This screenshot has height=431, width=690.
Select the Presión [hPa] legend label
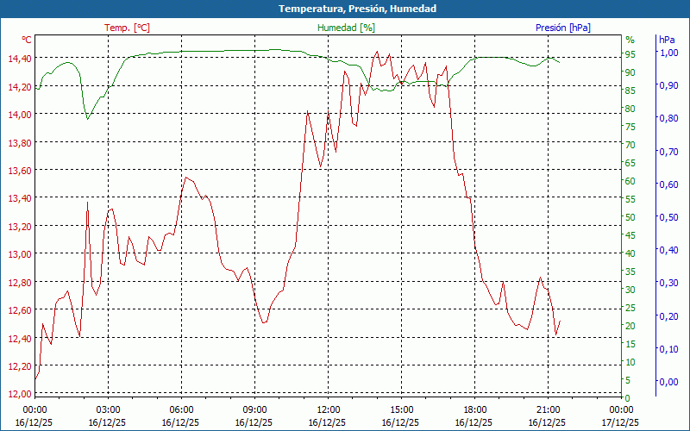coord(562,28)
